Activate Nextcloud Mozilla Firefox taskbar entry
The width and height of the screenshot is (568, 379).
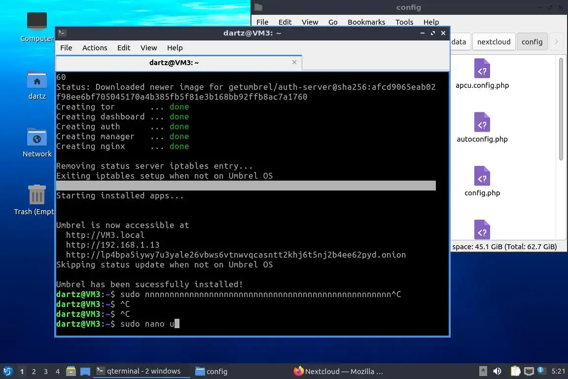pyautogui.click(x=338, y=371)
